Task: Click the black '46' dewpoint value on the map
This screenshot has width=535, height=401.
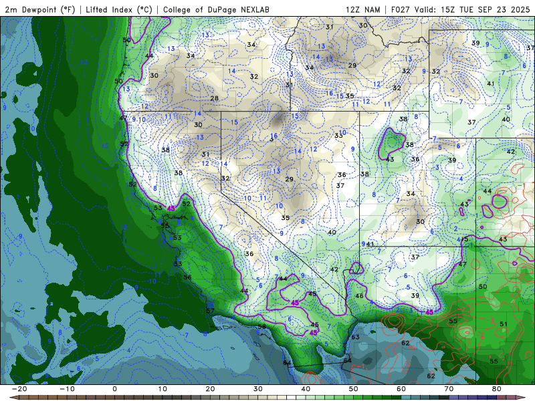Action: (360, 295)
